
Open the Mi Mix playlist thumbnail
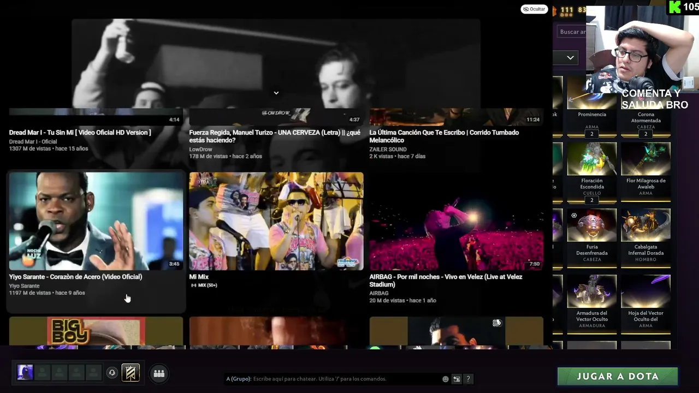[x=276, y=221]
